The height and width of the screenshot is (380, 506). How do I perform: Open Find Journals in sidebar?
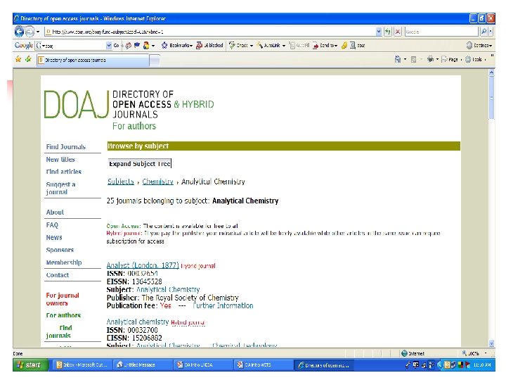tap(65, 146)
